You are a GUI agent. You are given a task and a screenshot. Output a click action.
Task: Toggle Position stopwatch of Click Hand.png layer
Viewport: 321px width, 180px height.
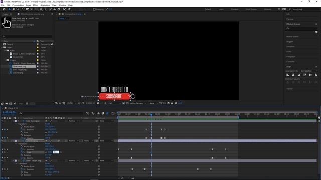pos(22,130)
